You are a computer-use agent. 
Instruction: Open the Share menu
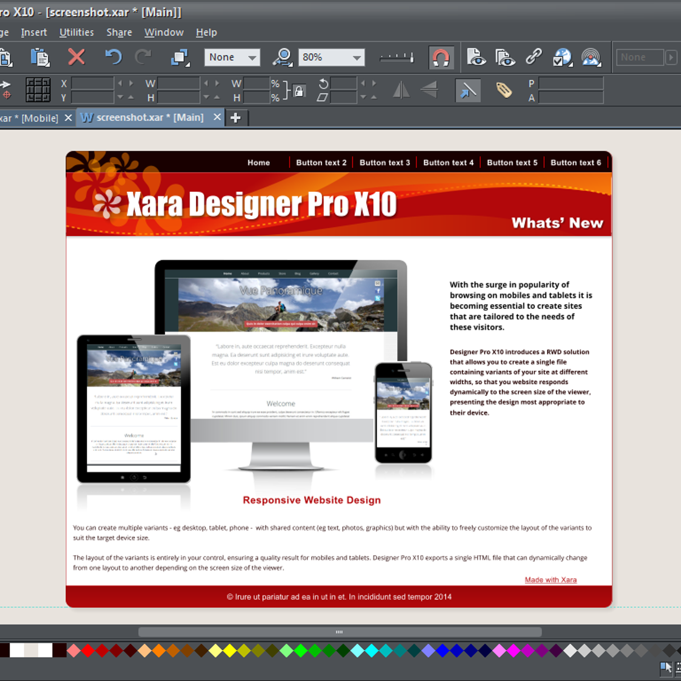(119, 32)
